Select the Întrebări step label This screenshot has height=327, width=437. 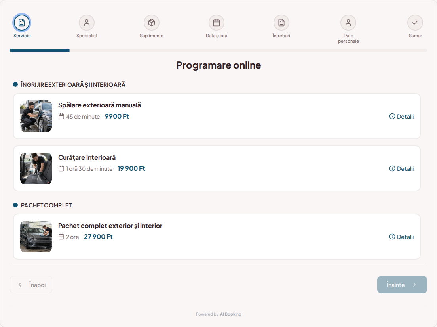pyautogui.click(x=281, y=36)
